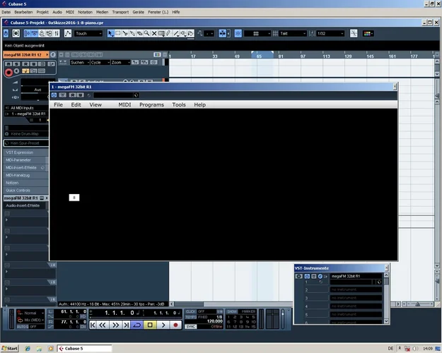Open the Datei menu

[x=6, y=12]
